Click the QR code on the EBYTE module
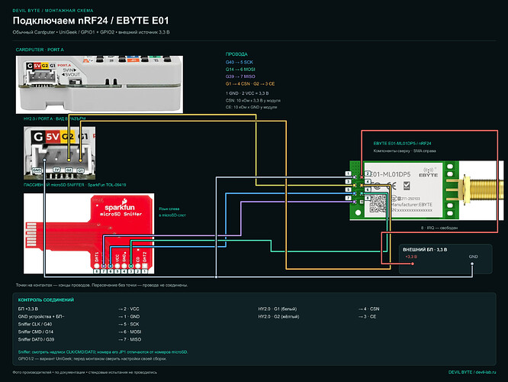Image resolution: width=508 pixels, height=382 pixels. pyautogui.click(x=378, y=204)
